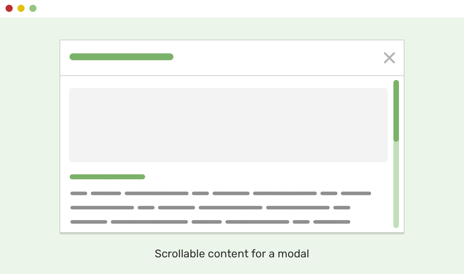Viewport: 464px width, 274px height.
Task: Click the dark green scrollbar thumb
Action: 396,111
